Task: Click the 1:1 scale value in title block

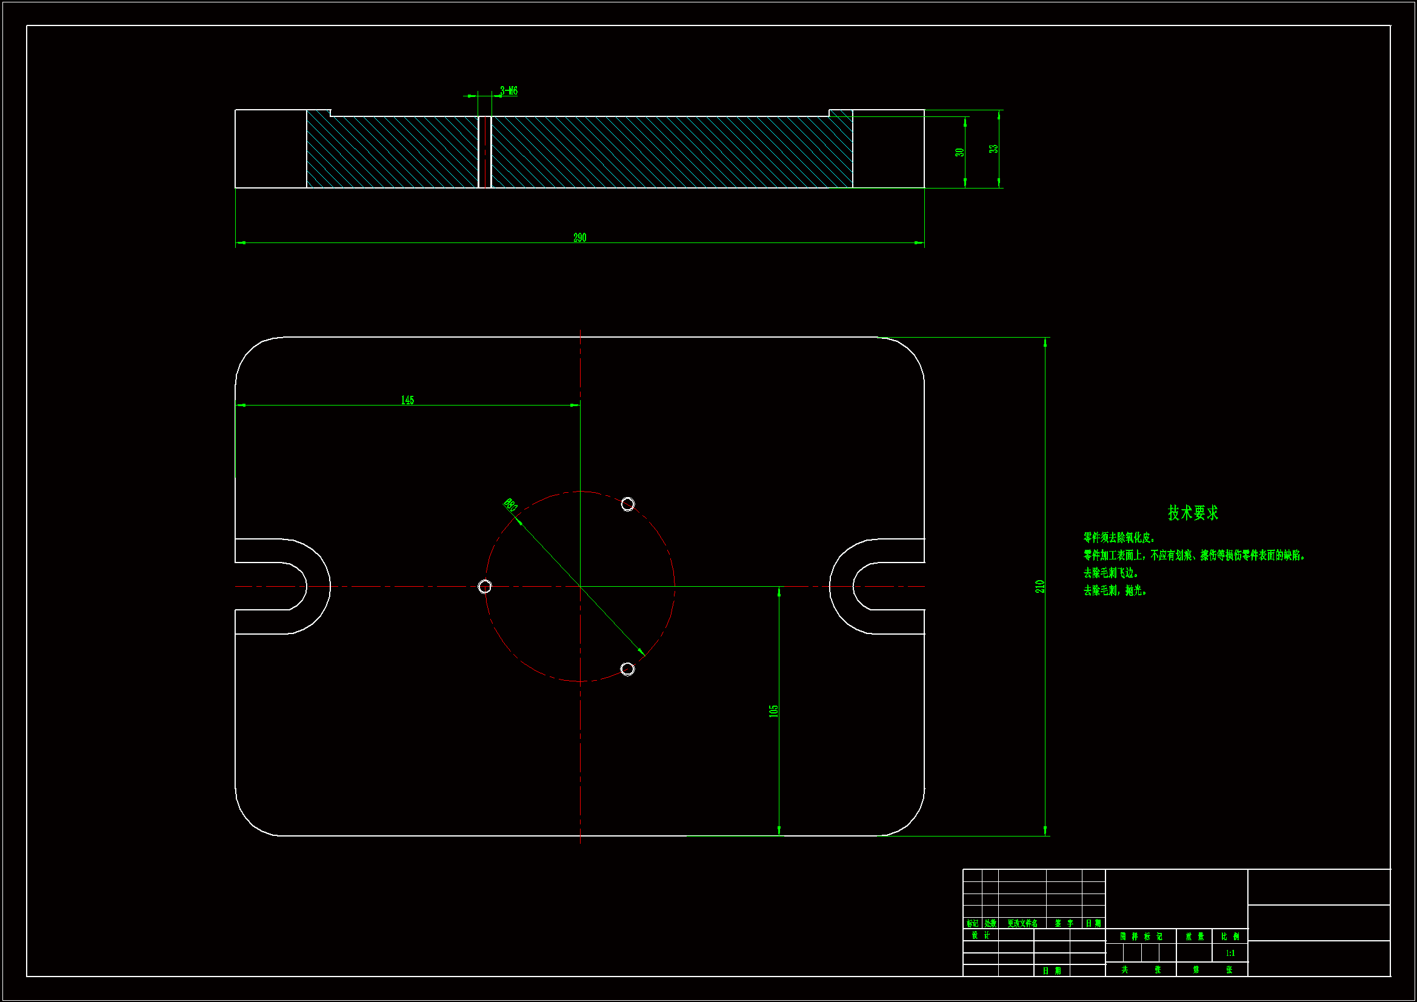Action: click(x=1230, y=954)
